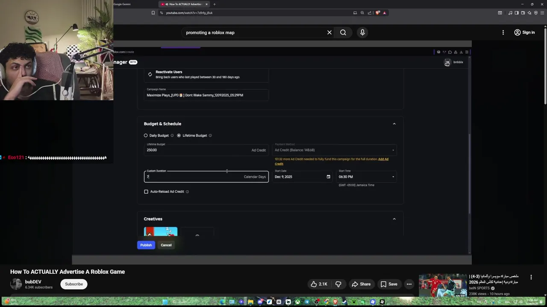Viewport: 547px width, 307px height.
Task: Open more actions ellipsis under video
Action: tap(409, 284)
